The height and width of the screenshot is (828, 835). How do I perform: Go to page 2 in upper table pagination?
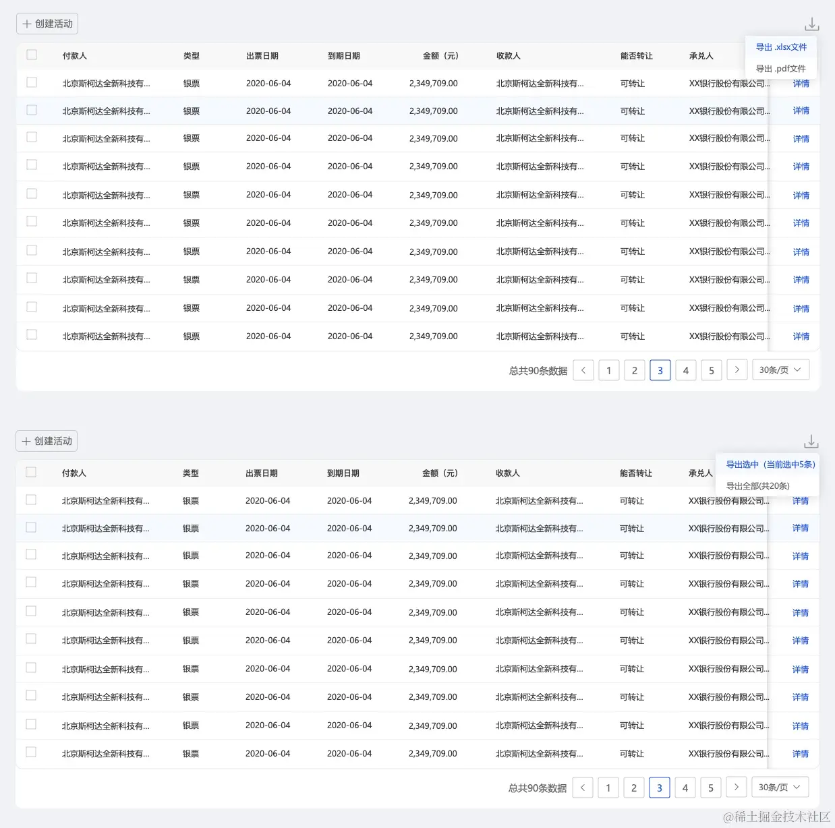(635, 369)
